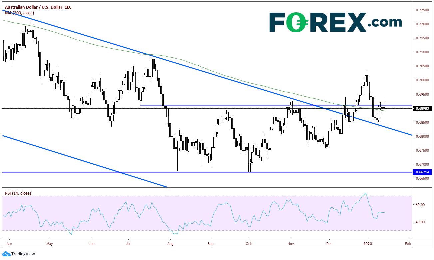434x260 pixels.
Task: Select the 0.67500 price axis label
Action: pyautogui.click(x=422, y=150)
